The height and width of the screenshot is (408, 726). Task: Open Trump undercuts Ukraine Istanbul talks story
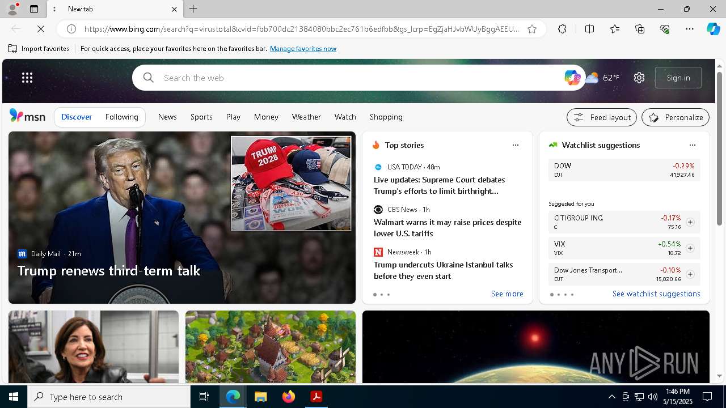pos(444,270)
